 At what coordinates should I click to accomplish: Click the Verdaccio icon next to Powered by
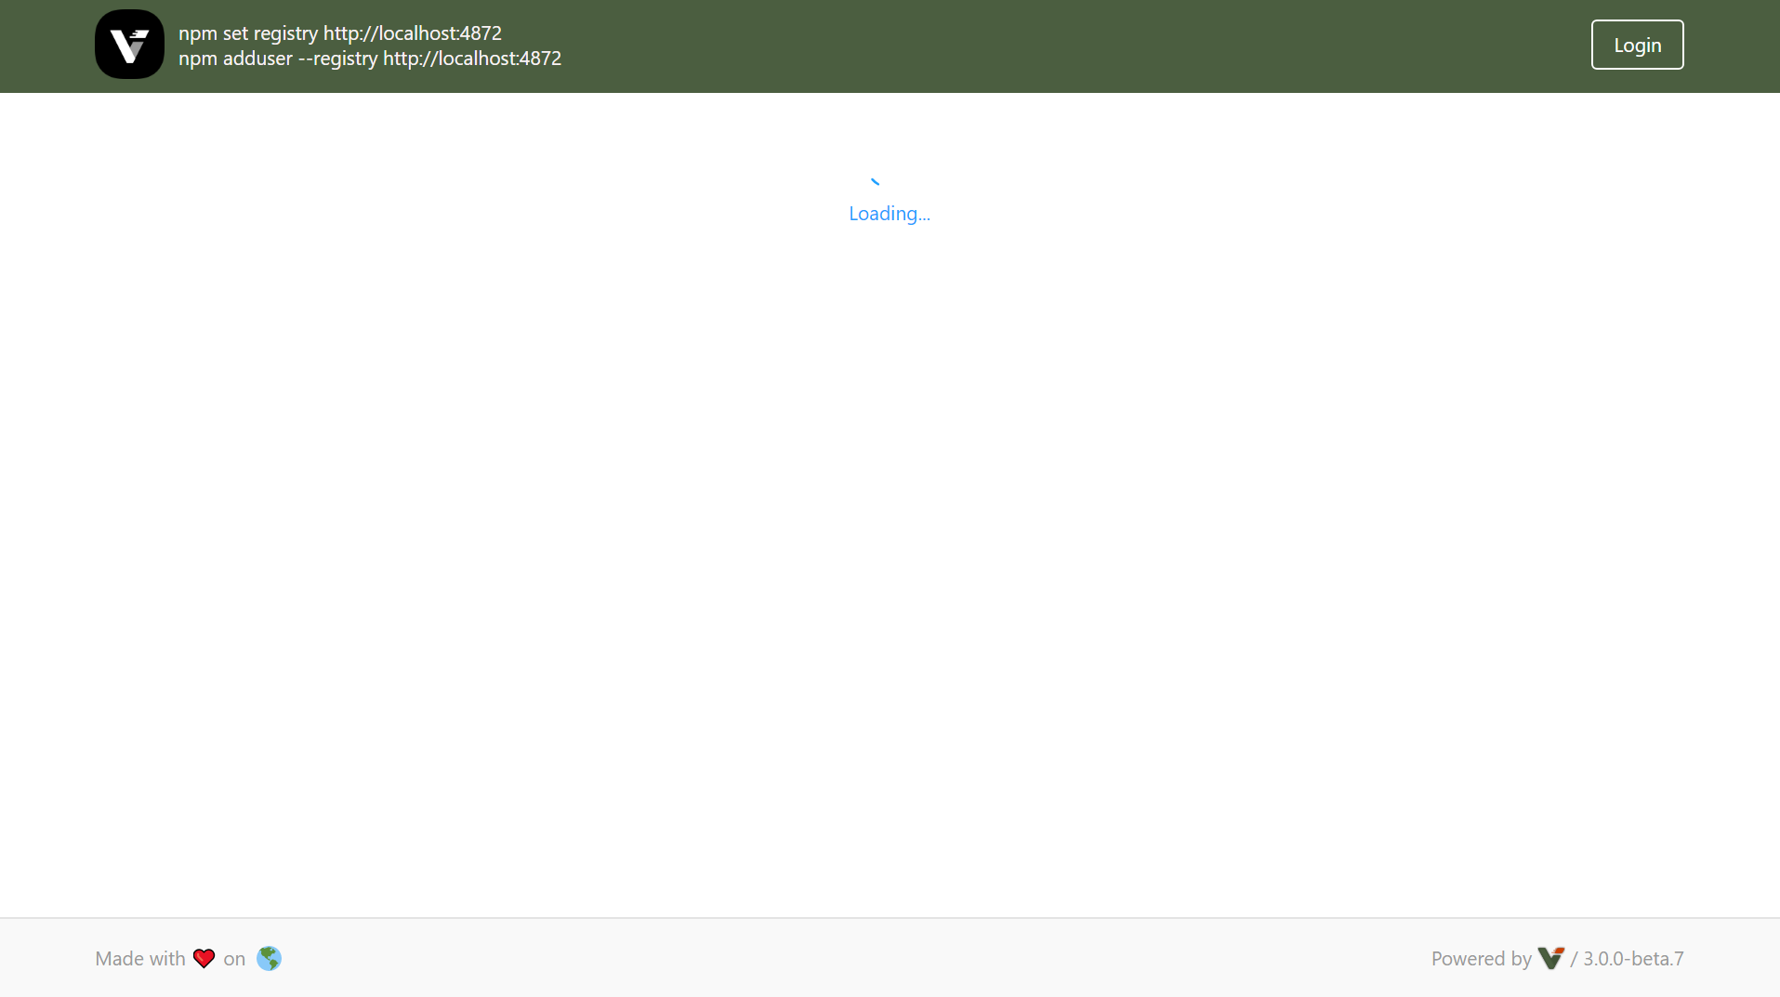(x=1550, y=958)
